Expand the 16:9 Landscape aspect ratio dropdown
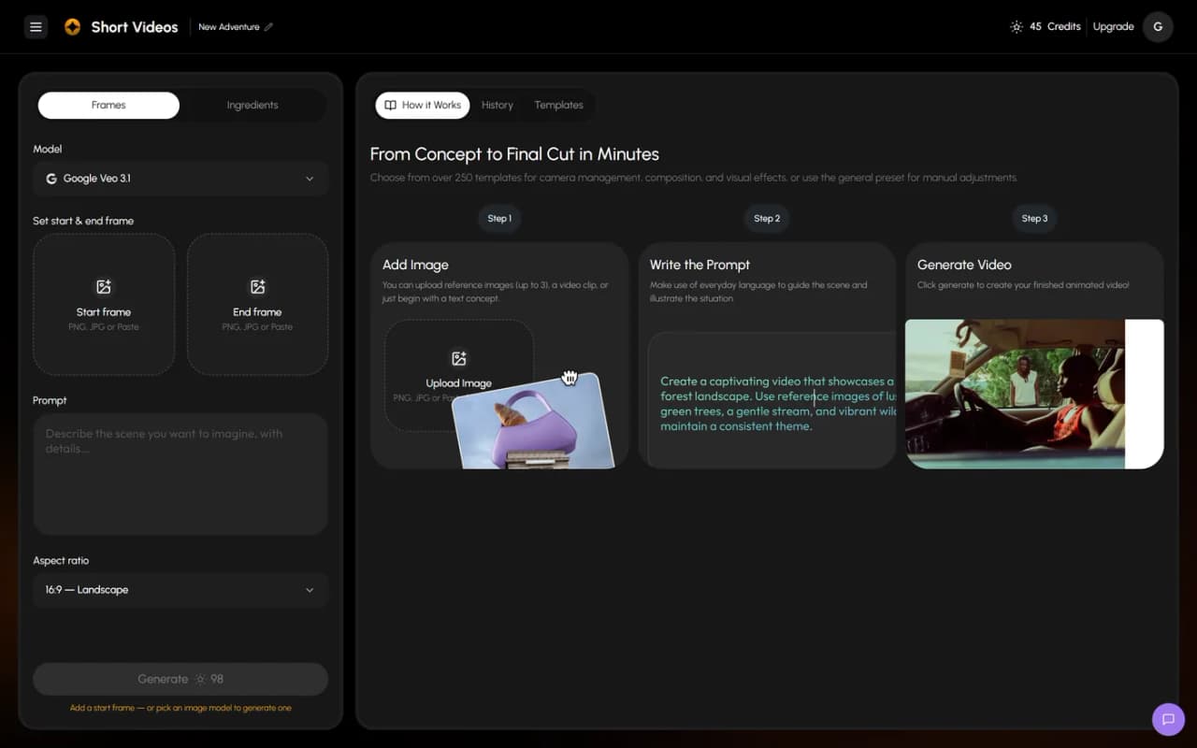 180,590
